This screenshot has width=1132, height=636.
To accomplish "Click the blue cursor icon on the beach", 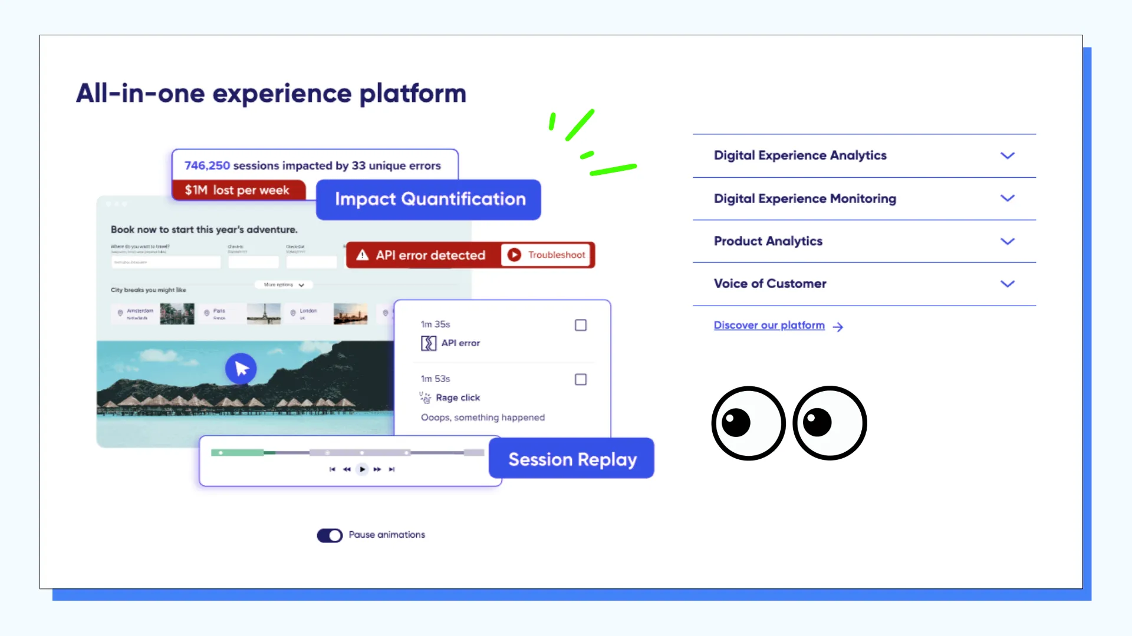I will pyautogui.click(x=241, y=368).
